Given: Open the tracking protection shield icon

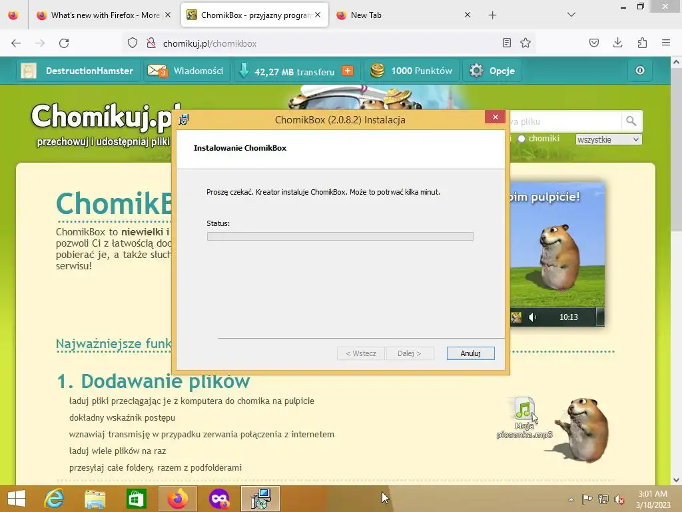Looking at the screenshot, I should click(x=133, y=43).
